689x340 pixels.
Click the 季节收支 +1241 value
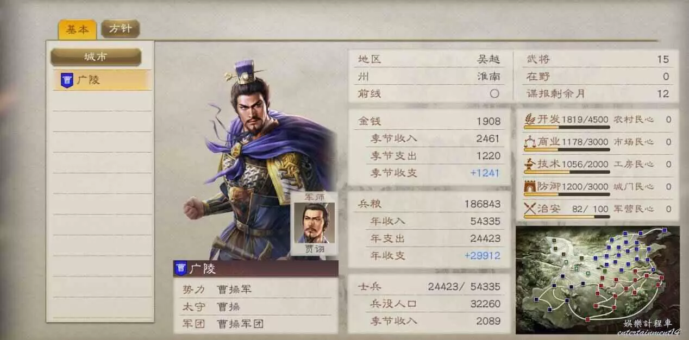tap(485, 173)
